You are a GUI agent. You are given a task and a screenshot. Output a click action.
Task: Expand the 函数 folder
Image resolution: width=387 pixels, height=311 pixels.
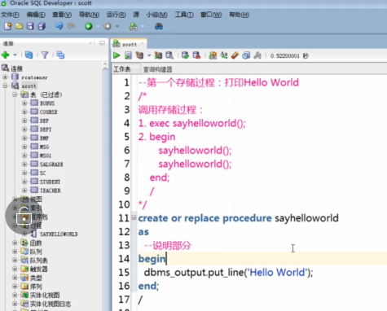pos(15,243)
